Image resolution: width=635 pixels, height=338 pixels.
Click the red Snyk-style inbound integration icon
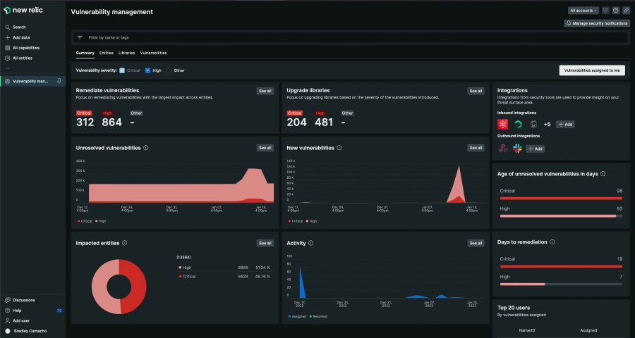[503, 124]
